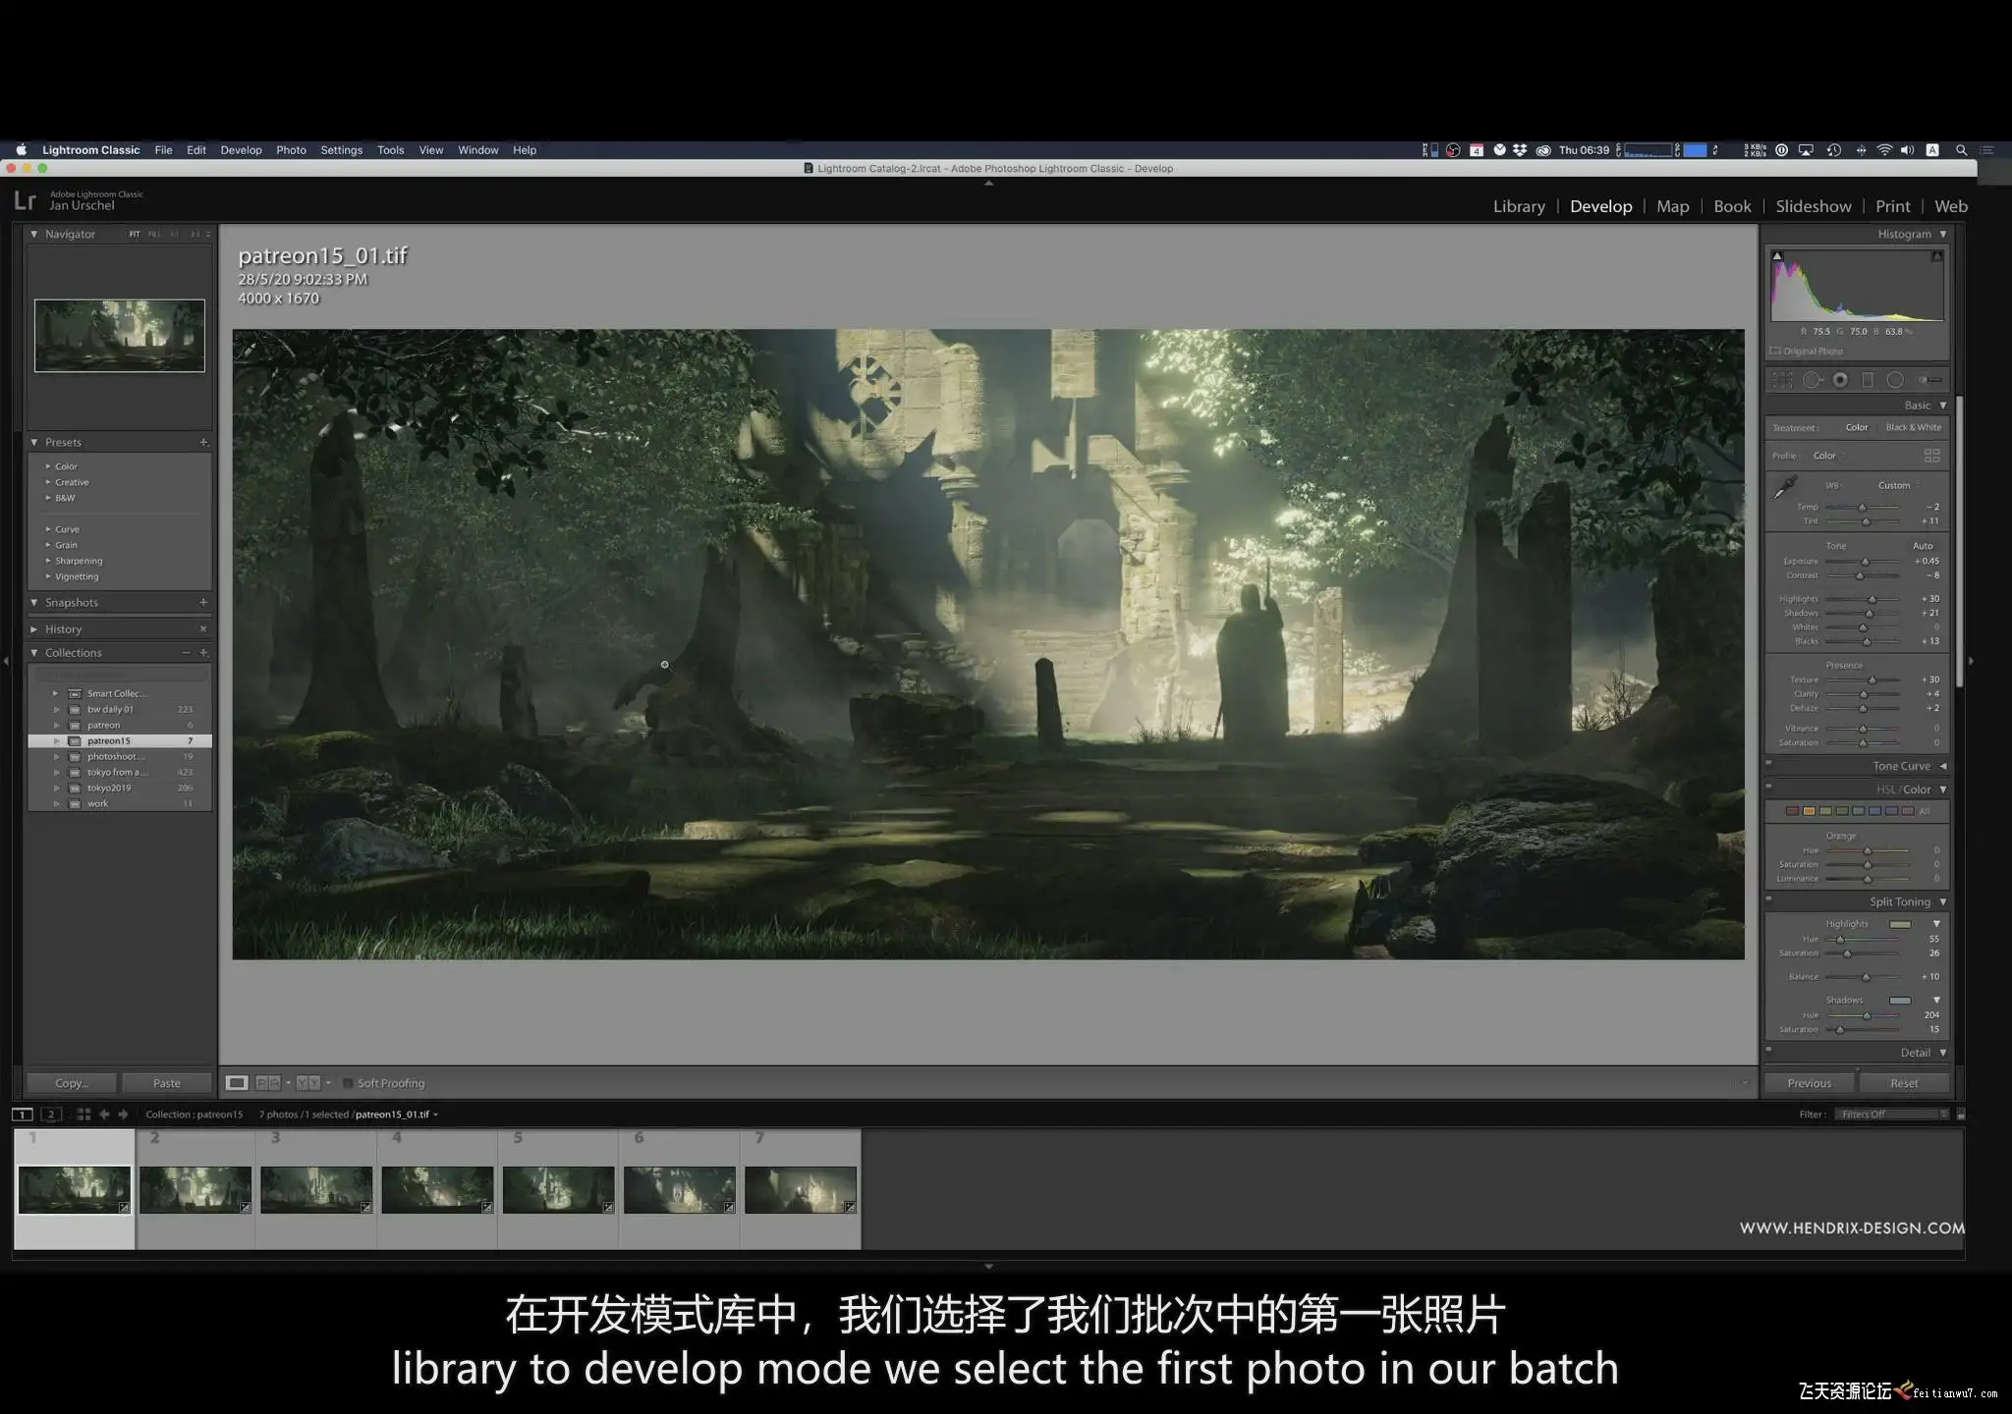Open Before/After Y|Y comparison view
2012x1414 pixels.
[x=308, y=1083]
